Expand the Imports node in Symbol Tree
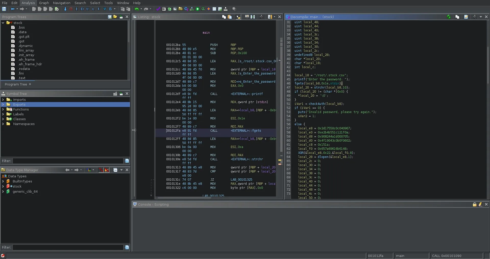490x259 pixels. pyautogui.click(x=3, y=100)
